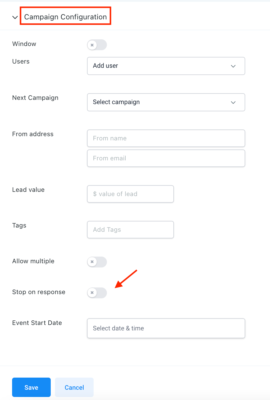270x400 pixels.
Task: Click the Event Start Date label
Action: pyautogui.click(x=37, y=323)
